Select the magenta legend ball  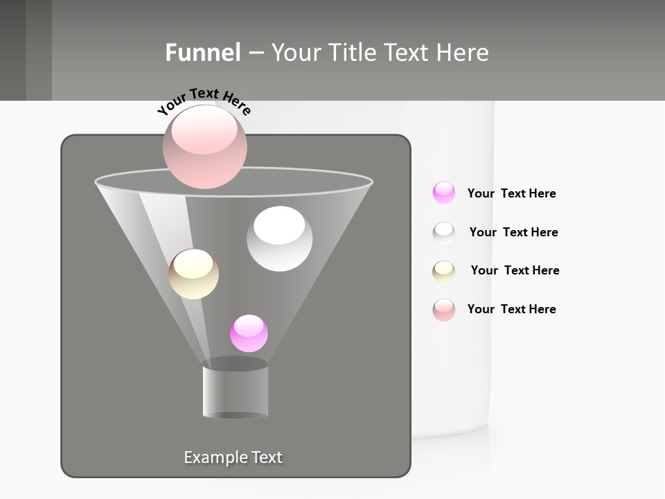coord(444,193)
